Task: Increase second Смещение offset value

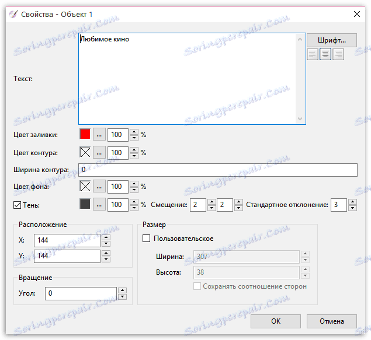Action: click(x=239, y=202)
